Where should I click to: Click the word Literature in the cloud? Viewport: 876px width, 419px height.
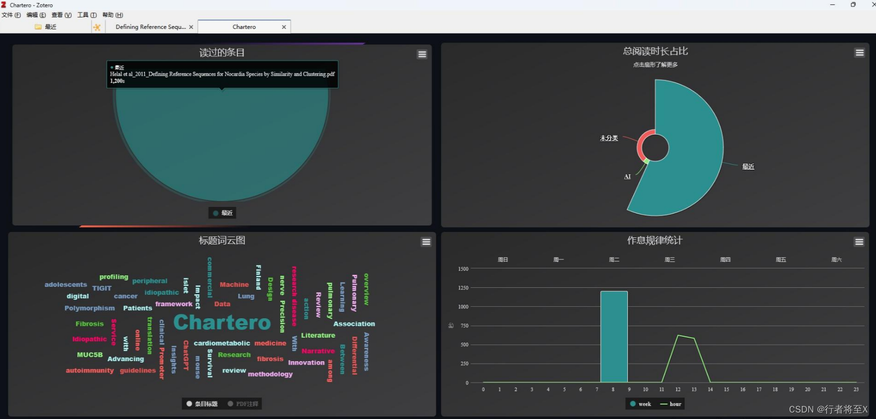(x=318, y=335)
